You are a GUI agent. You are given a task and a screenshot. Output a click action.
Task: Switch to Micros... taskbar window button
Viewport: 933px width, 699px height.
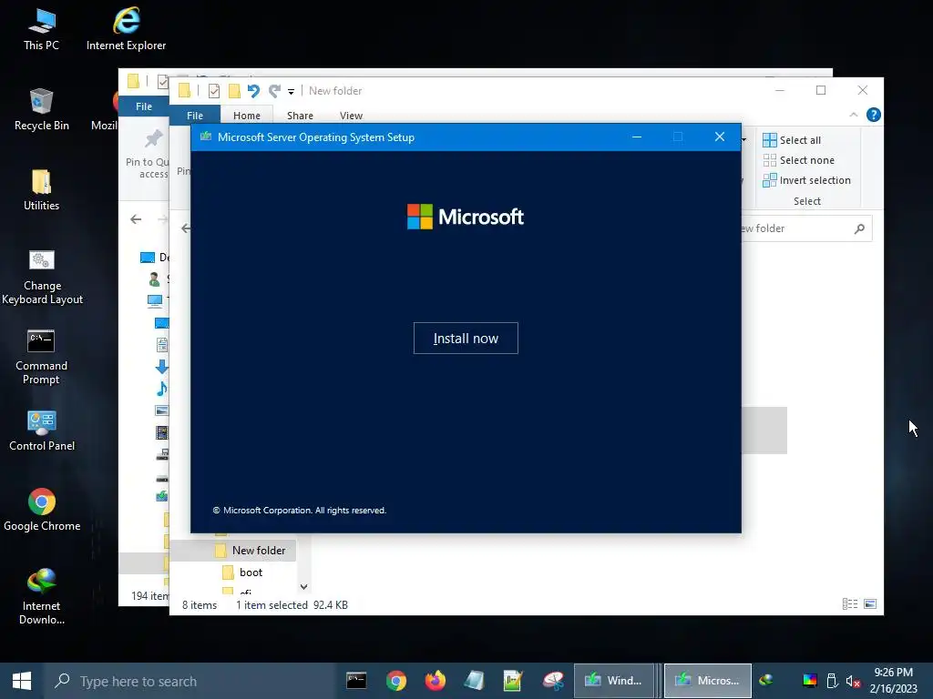point(707,681)
